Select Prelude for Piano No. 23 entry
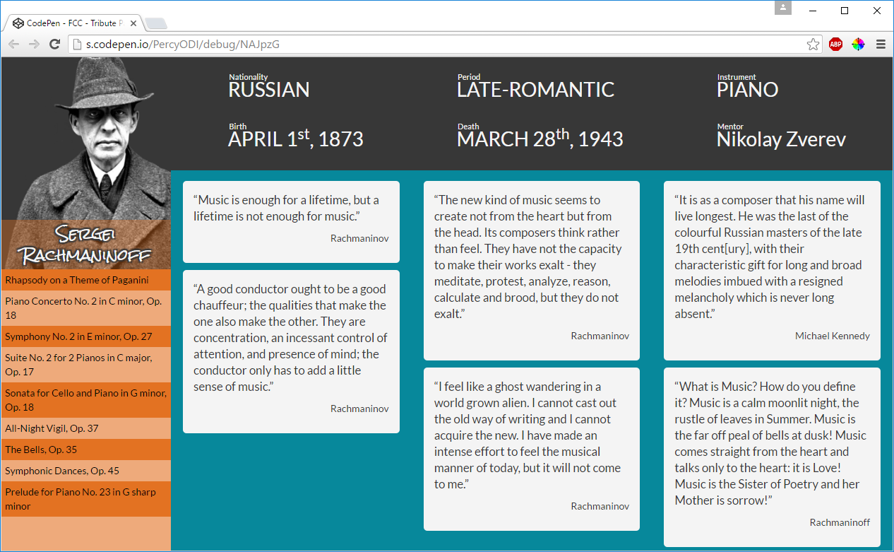Screen dimensions: 894x552 [x=86, y=499]
